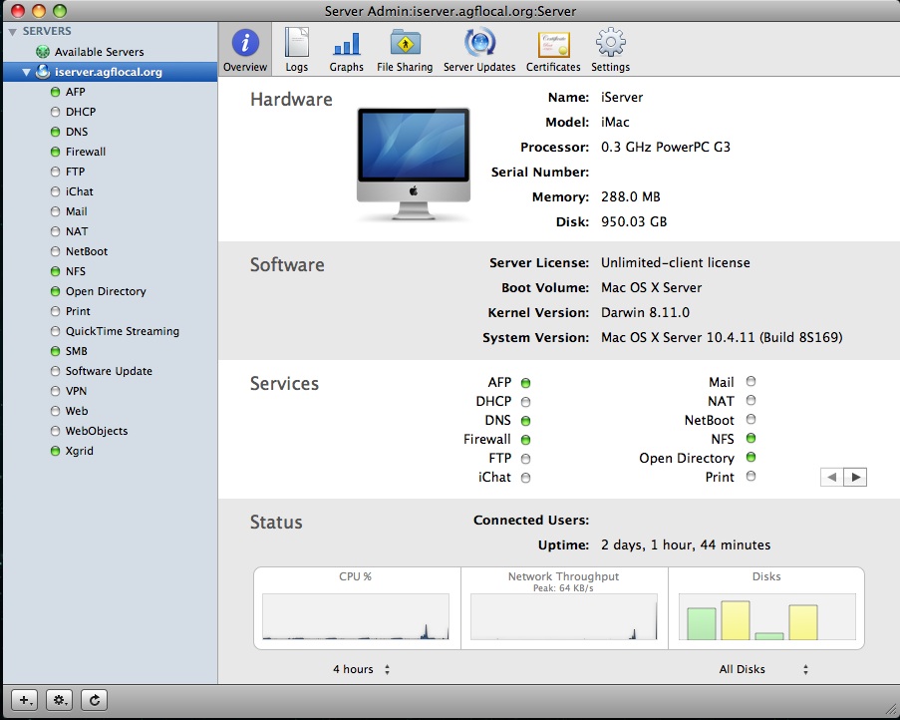Select NFS service in sidebar
Image resolution: width=900 pixels, height=720 pixels.
[111, 271]
